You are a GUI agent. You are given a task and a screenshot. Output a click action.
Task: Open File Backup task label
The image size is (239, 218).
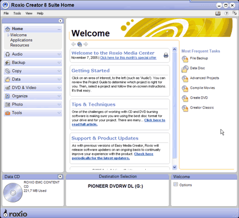(199, 58)
